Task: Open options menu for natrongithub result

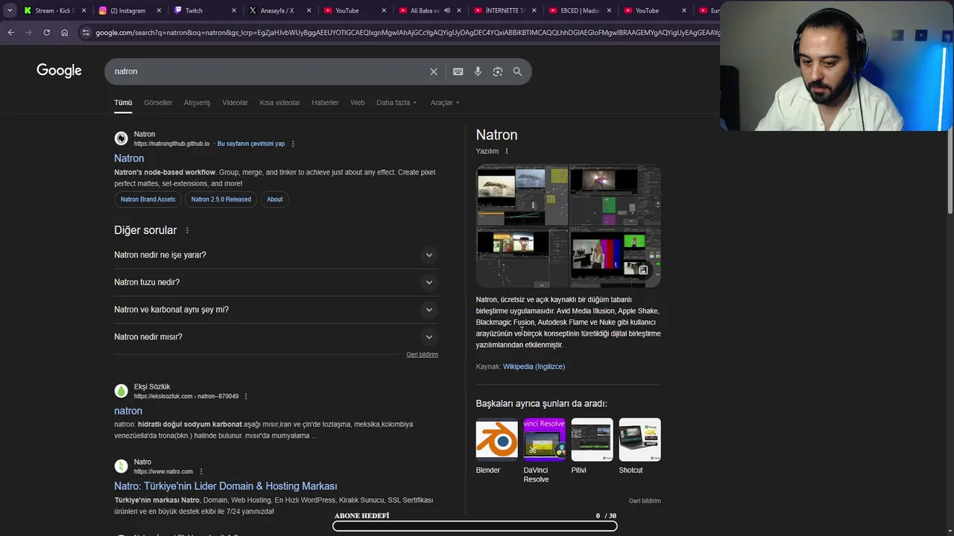Action: click(293, 144)
